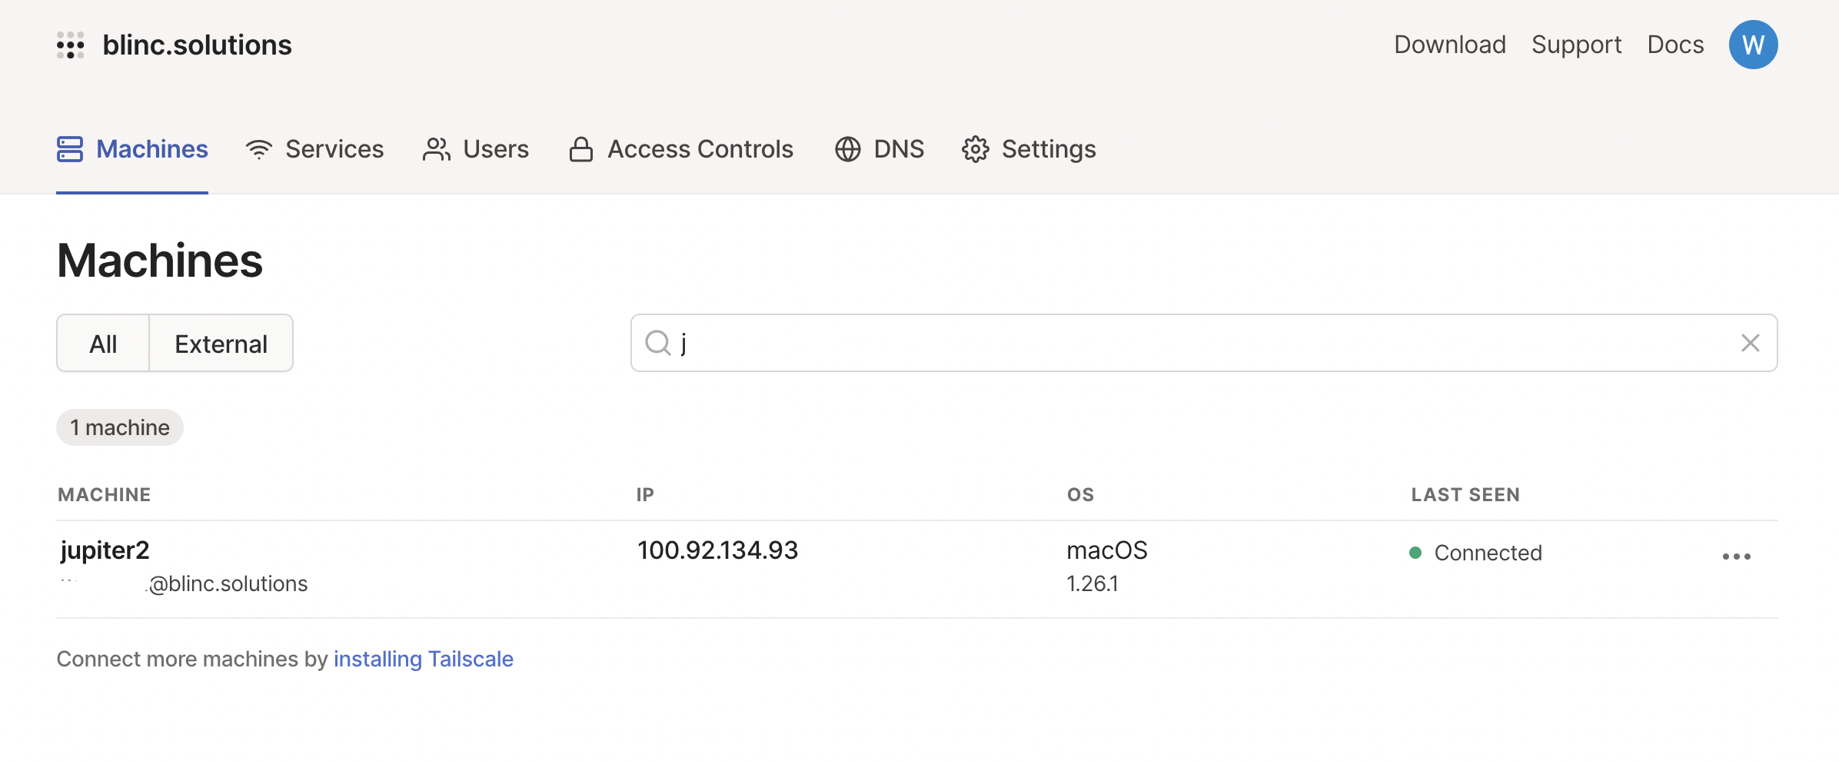Focus the machine search input field

pos(1199,343)
